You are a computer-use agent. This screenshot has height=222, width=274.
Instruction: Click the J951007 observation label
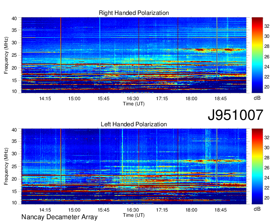pyautogui.click(x=235, y=115)
